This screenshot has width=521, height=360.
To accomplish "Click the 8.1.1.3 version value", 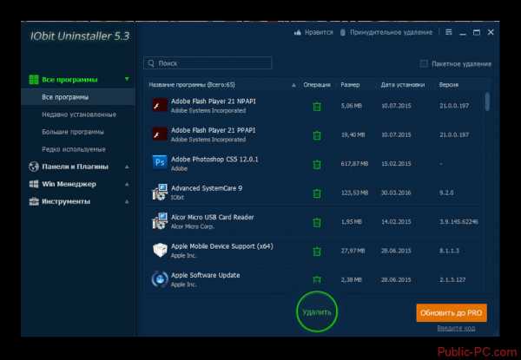I will tap(449, 251).
